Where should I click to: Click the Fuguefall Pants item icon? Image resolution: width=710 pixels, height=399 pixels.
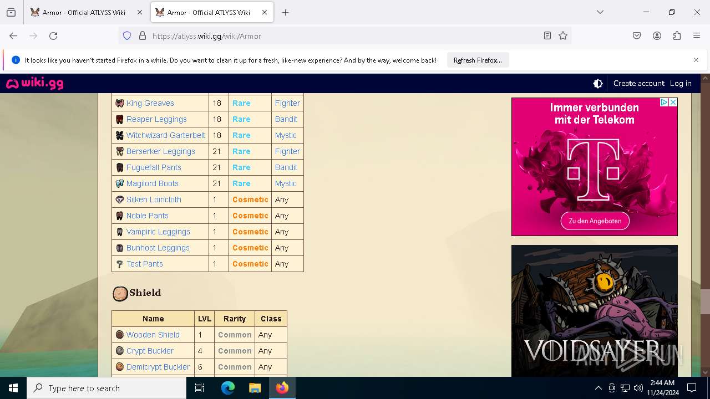pyautogui.click(x=119, y=167)
